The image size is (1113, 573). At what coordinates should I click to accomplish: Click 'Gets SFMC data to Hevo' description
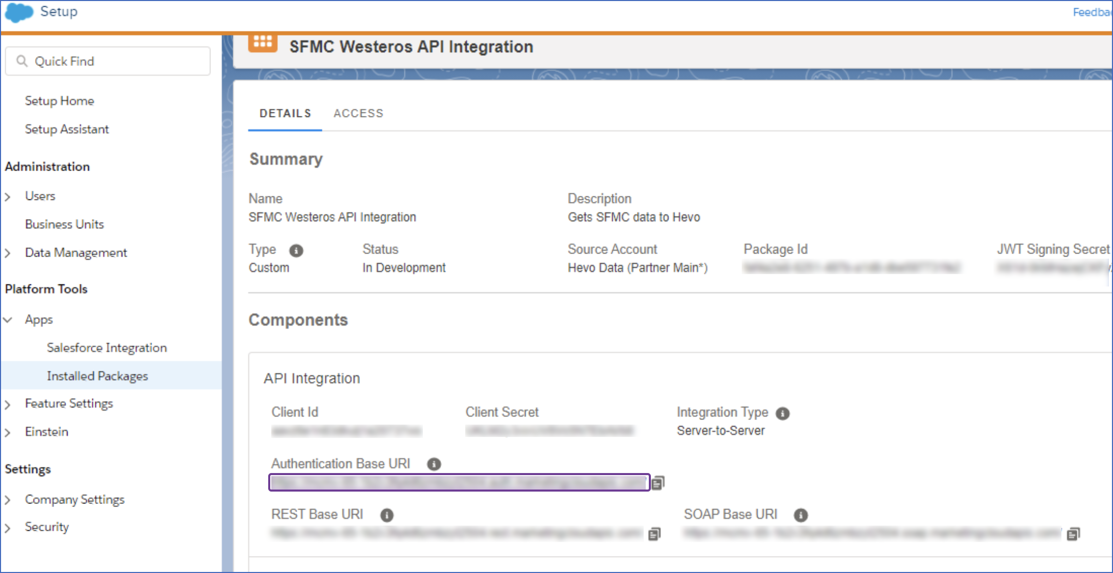point(634,217)
